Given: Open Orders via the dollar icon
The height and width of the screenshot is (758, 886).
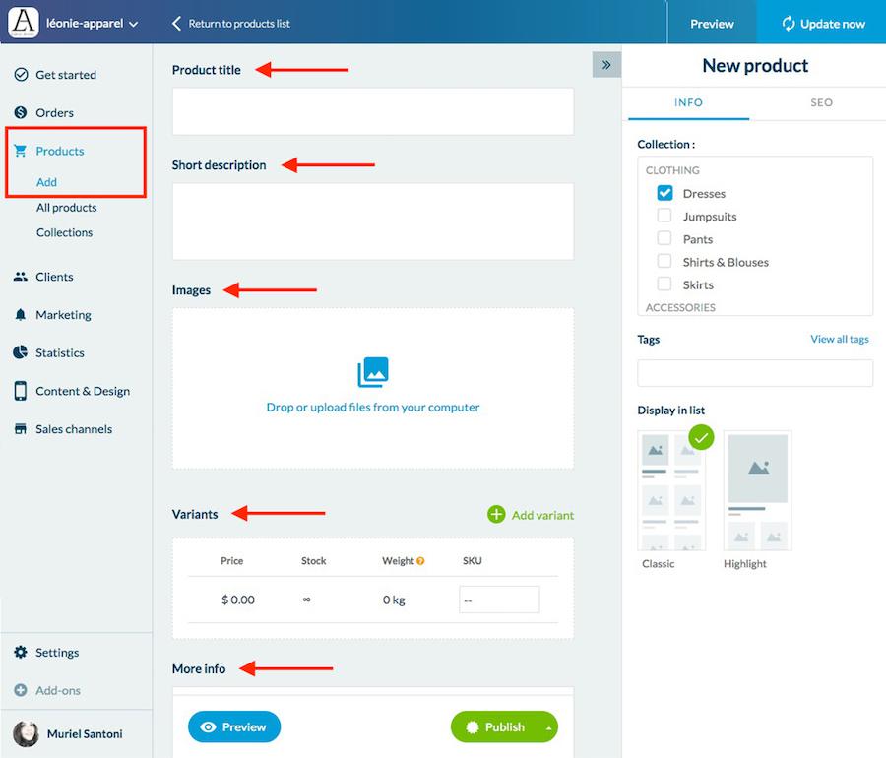Looking at the screenshot, I should pos(21,113).
